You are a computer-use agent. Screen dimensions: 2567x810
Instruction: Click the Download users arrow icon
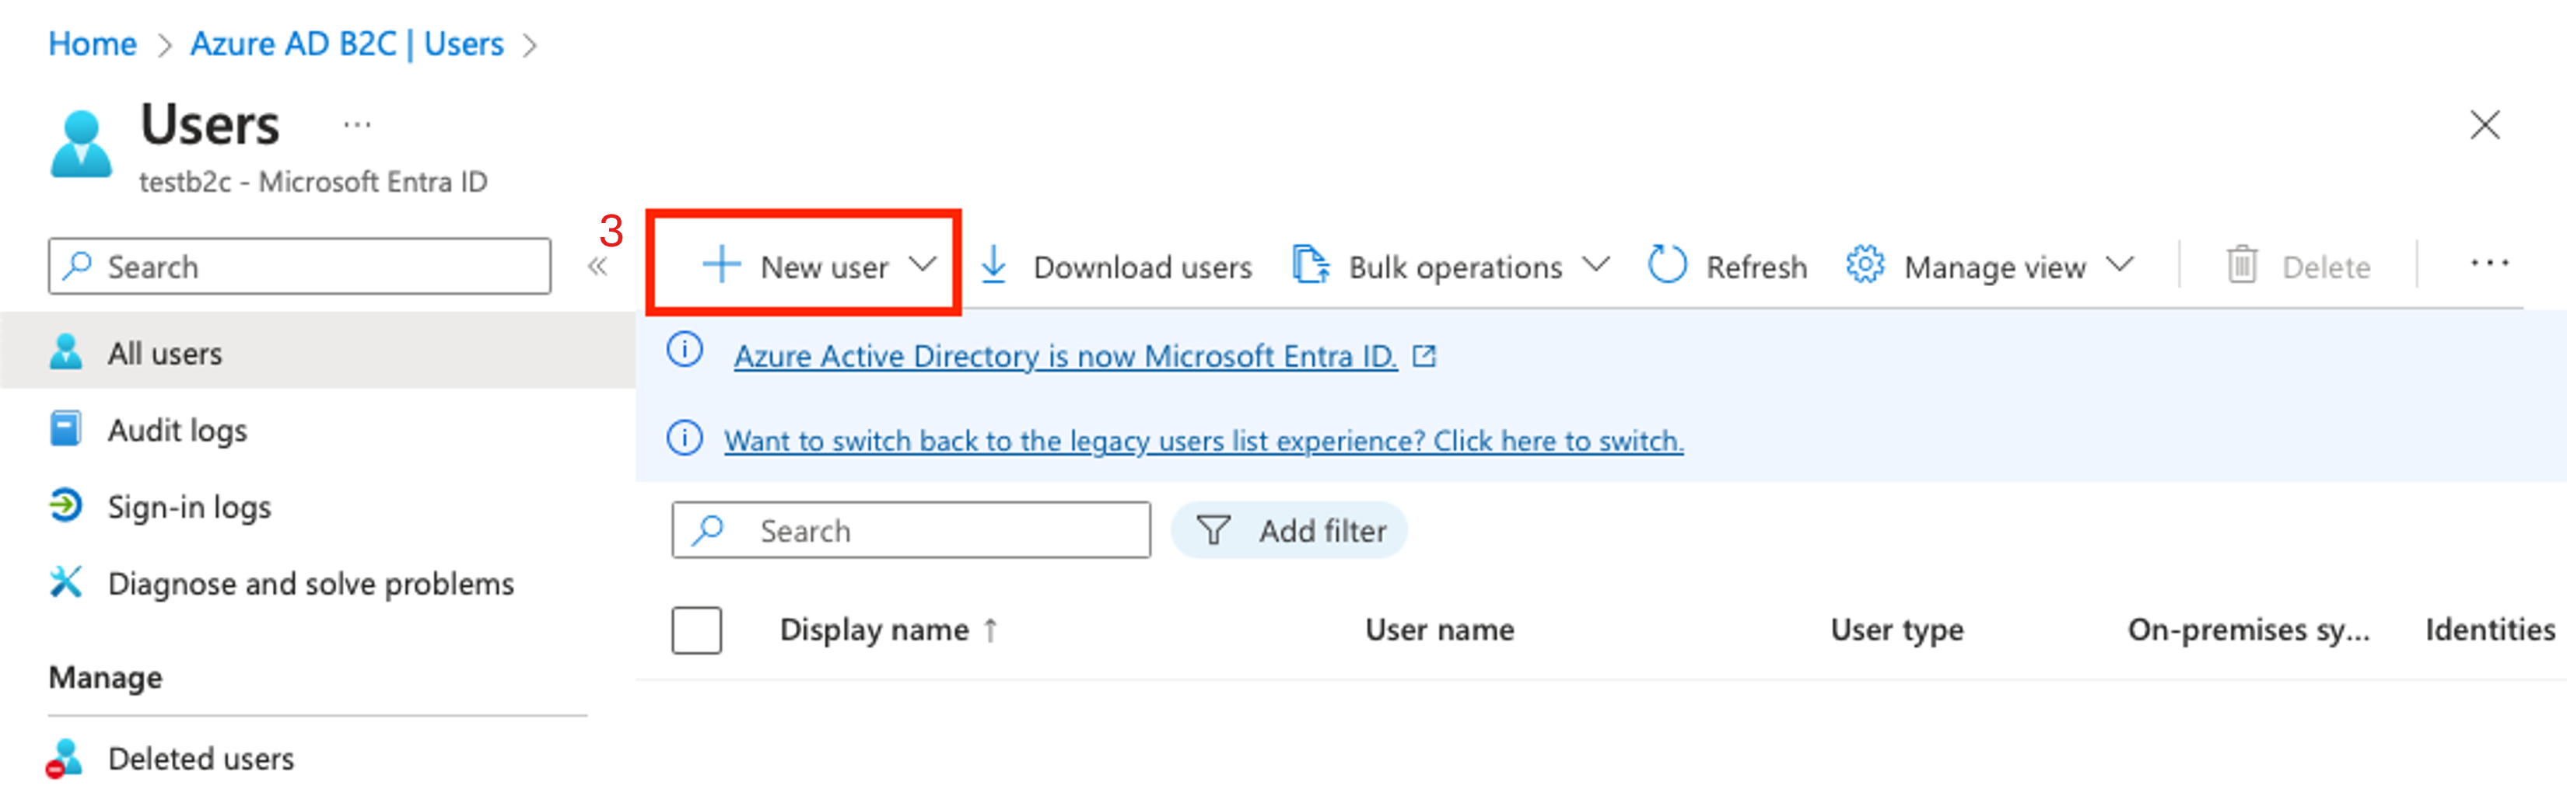(x=993, y=265)
